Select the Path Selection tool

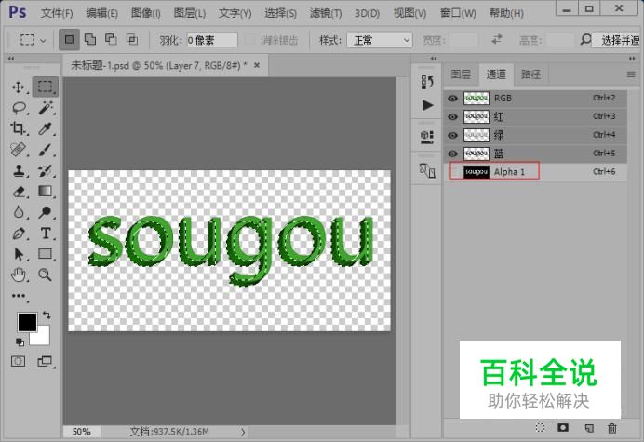coord(19,254)
